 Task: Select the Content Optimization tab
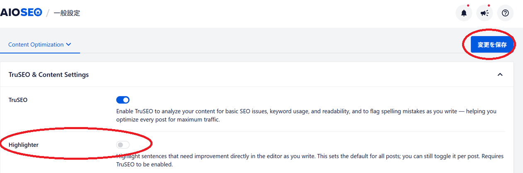coord(40,44)
